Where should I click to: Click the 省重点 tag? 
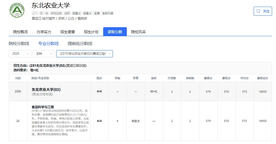coord(87,13)
